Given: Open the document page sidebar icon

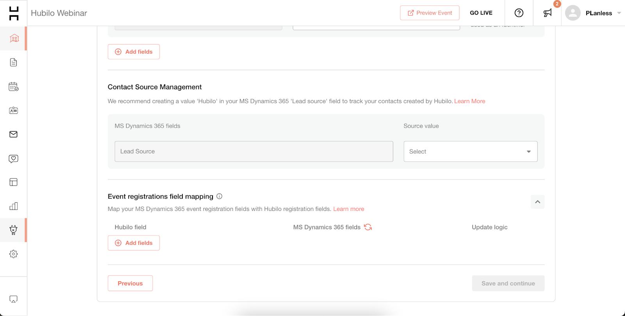Looking at the screenshot, I should tap(13, 62).
